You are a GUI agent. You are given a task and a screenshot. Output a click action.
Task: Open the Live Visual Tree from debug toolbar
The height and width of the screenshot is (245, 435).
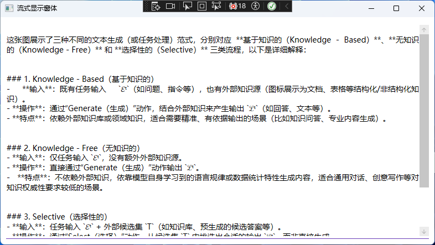click(157, 6)
